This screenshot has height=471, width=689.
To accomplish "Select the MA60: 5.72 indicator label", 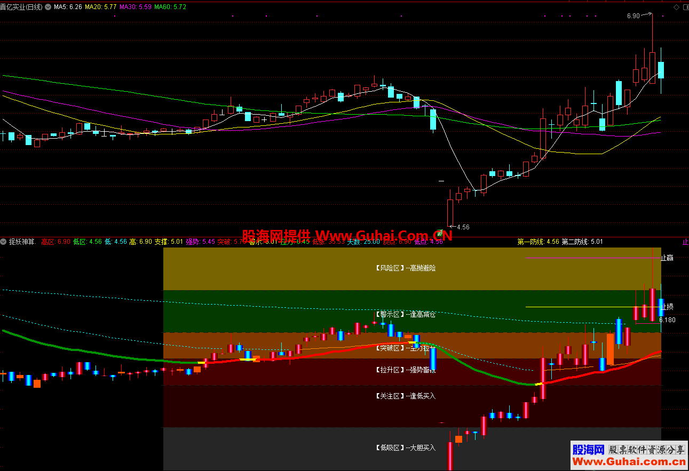I will pyautogui.click(x=170, y=7).
